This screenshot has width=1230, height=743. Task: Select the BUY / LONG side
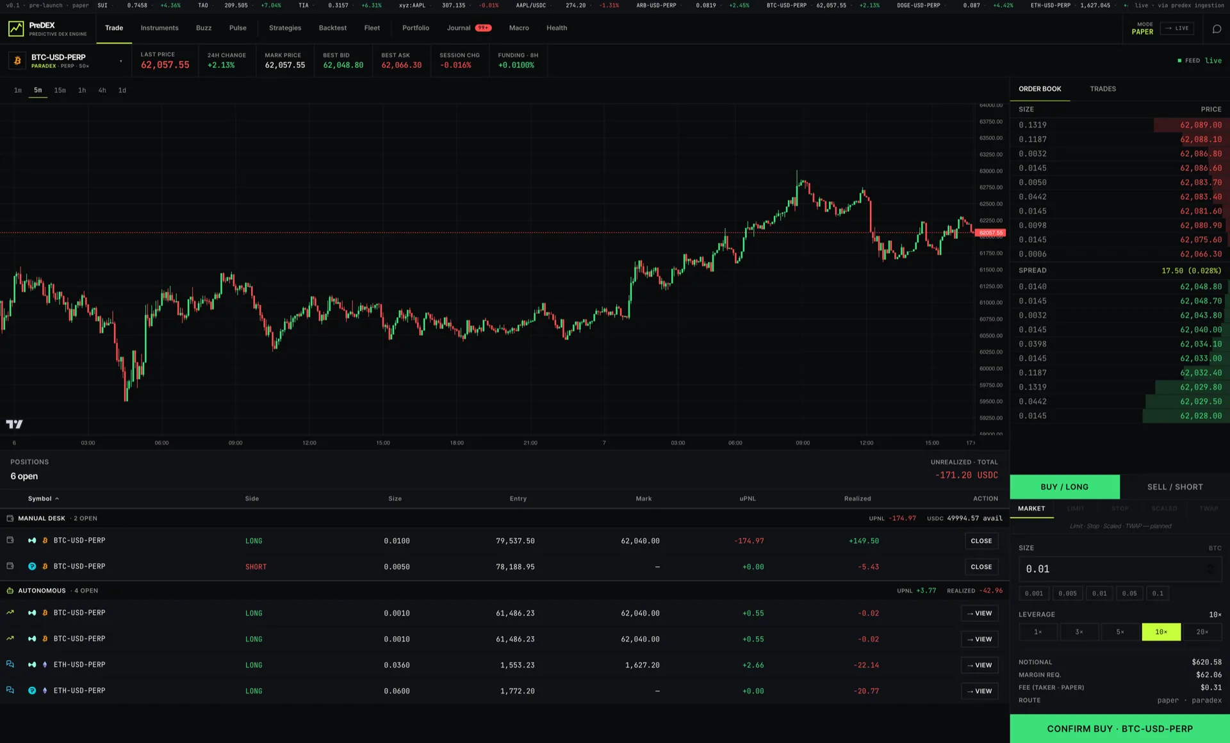1065,487
